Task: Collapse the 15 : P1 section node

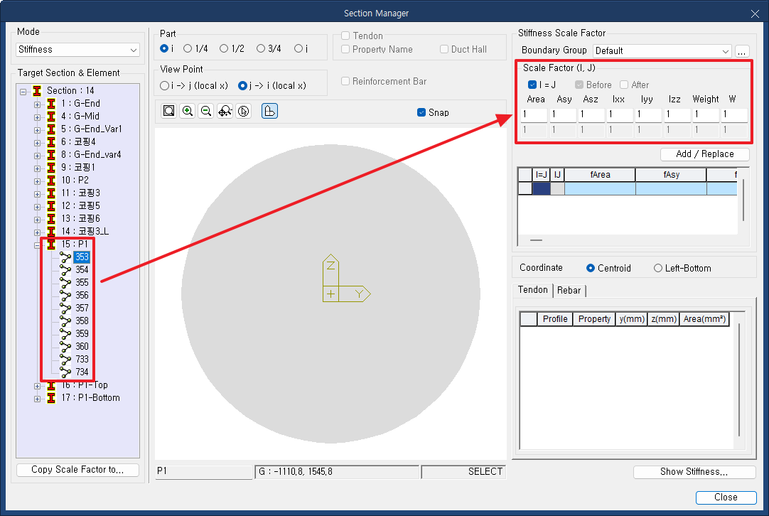Action: pyautogui.click(x=37, y=244)
